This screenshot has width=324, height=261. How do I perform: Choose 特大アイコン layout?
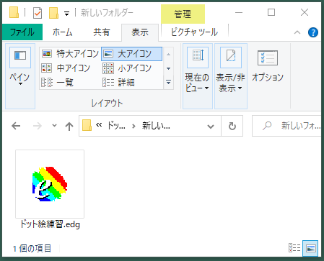70,54
